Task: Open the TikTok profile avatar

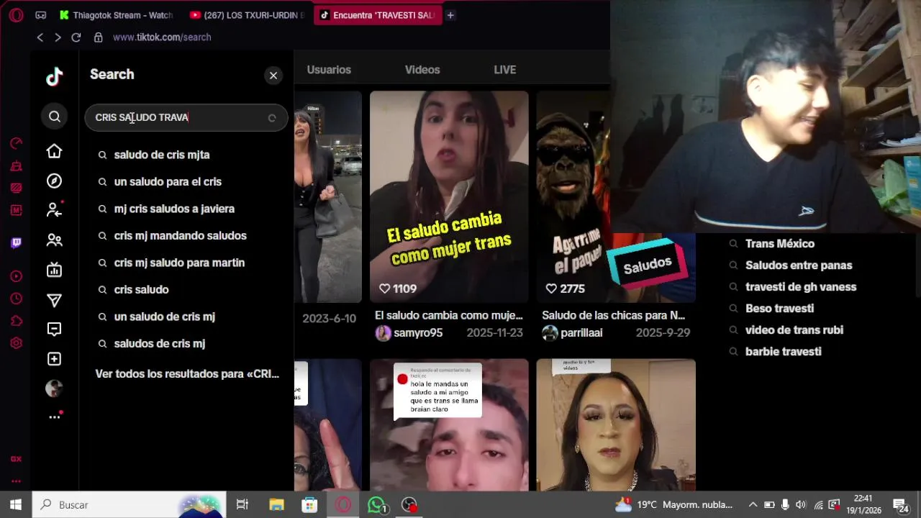Action: pyautogui.click(x=54, y=388)
